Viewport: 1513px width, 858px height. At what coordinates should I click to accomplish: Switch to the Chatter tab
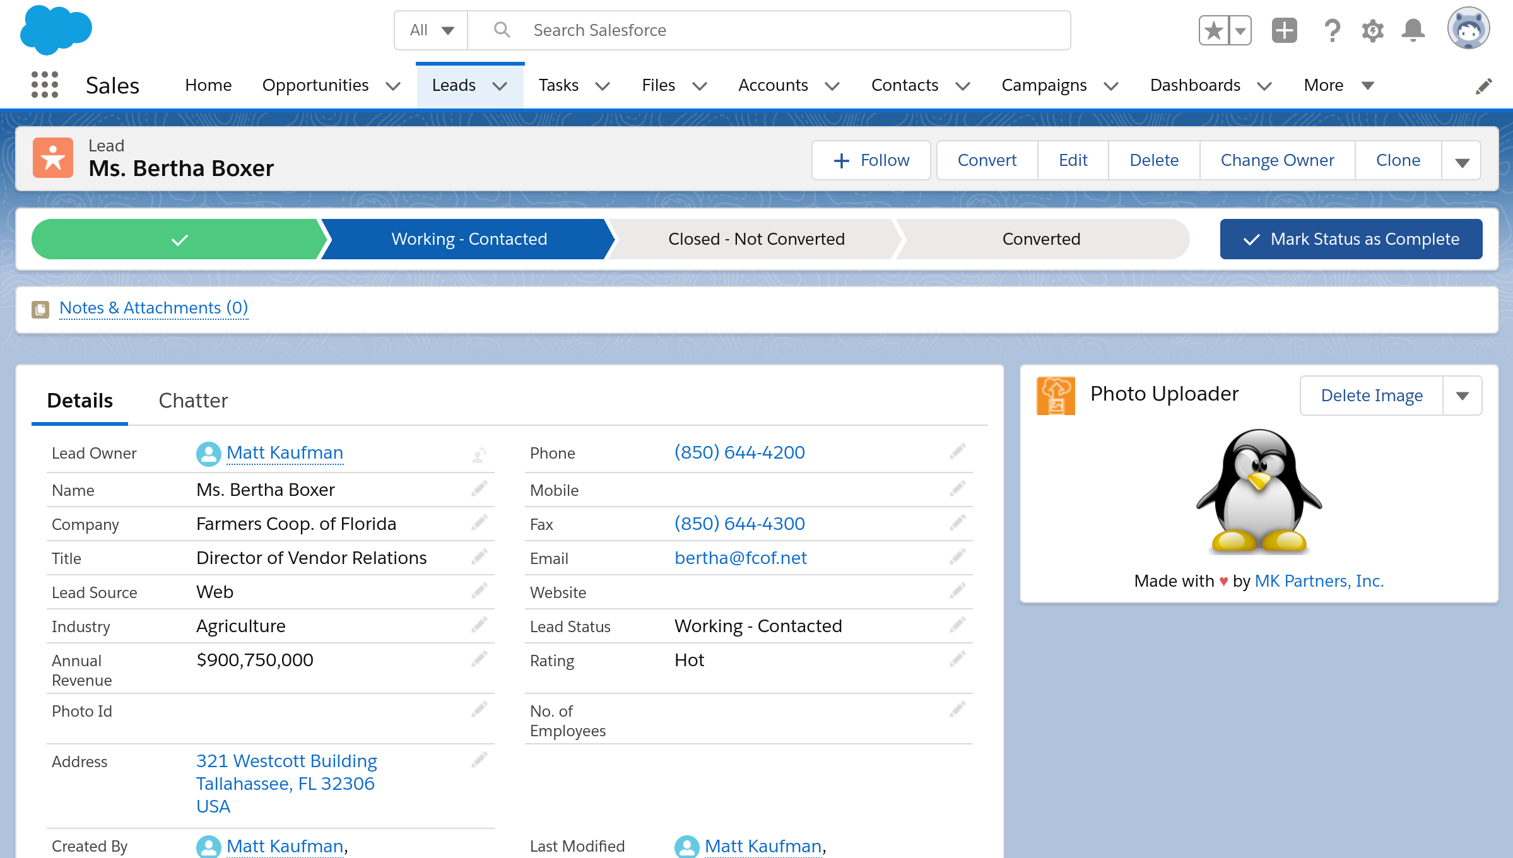tap(193, 400)
